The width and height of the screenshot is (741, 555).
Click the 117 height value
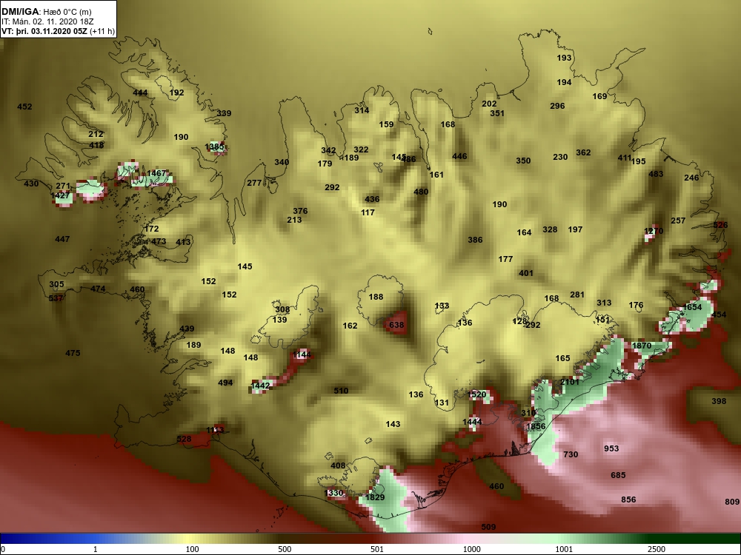pos(368,213)
